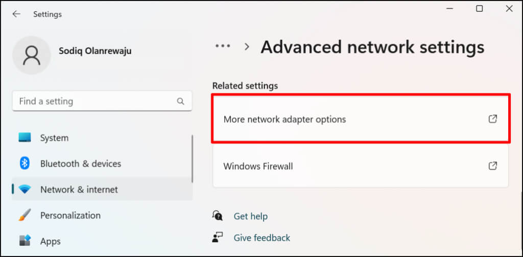This screenshot has height=257, width=523.
Task: Click the user profile avatar icon
Action: (31, 56)
